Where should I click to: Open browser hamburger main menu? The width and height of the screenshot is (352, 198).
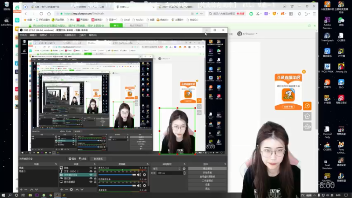(x=314, y=14)
